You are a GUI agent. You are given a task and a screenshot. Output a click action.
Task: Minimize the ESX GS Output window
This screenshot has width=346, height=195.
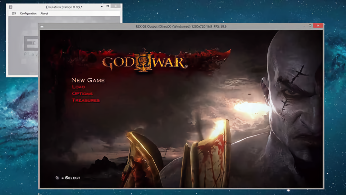coord(304,26)
